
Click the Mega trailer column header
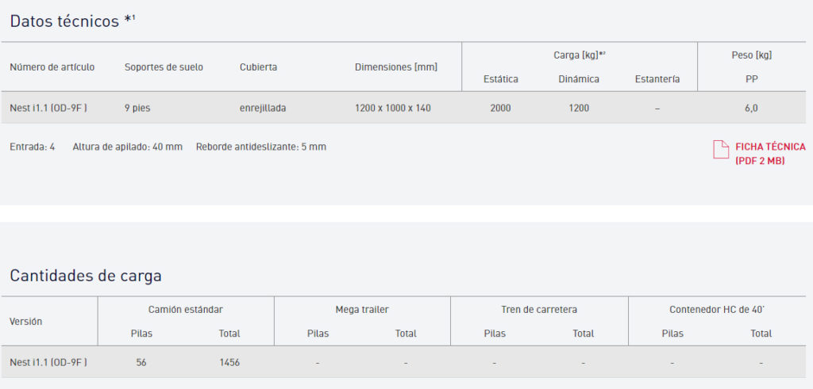362,309
